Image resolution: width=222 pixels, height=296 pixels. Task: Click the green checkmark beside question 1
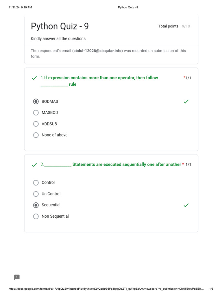click(x=34, y=78)
